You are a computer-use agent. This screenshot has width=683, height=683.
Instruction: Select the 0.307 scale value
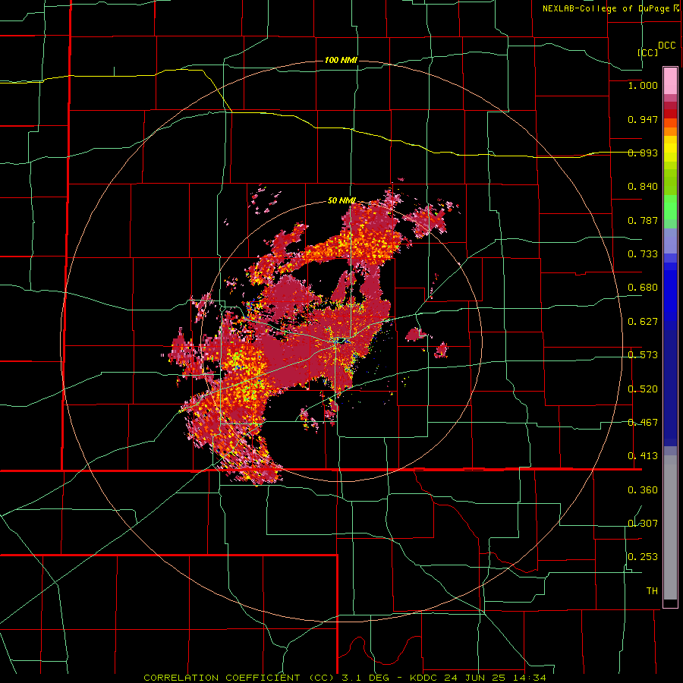(643, 524)
